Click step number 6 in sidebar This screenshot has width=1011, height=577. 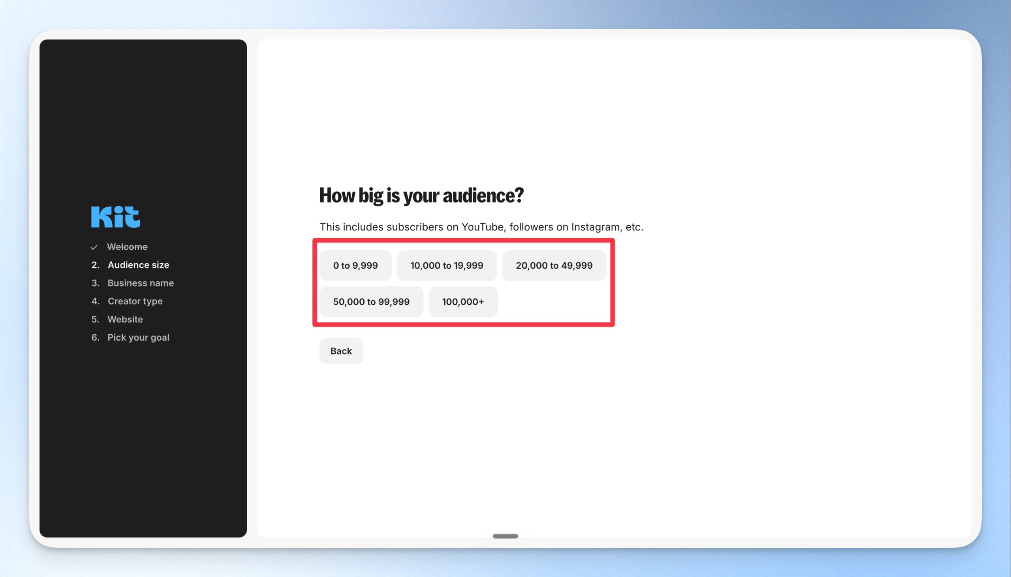pyautogui.click(x=95, y=338)
